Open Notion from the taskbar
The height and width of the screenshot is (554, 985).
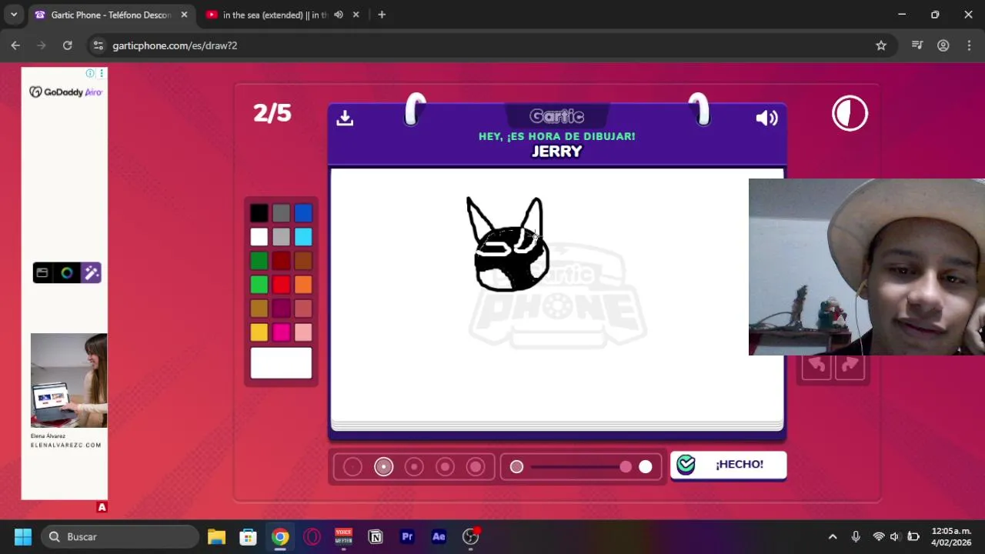[376, 536]
